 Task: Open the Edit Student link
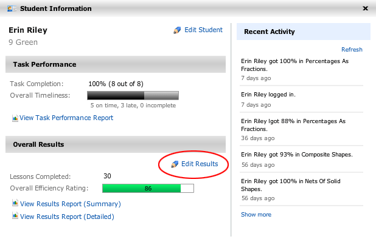(x=203, y=30)
